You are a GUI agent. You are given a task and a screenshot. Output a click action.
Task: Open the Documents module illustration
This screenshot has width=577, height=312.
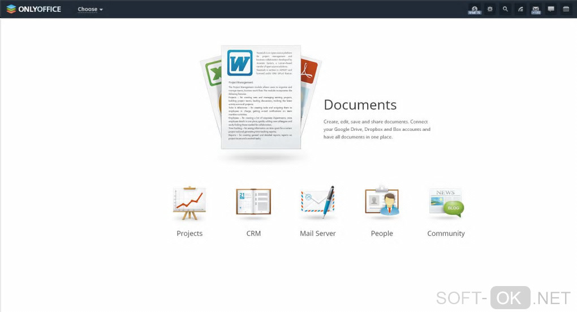[x=261, y=98]
